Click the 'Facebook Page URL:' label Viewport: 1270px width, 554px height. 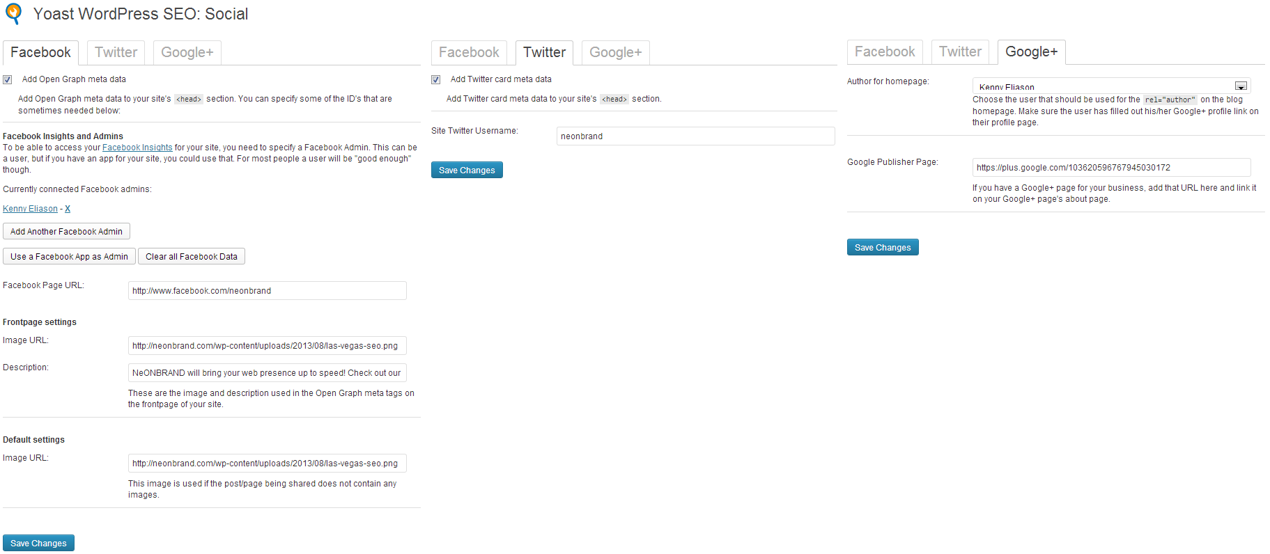click(x=43, y=285)
